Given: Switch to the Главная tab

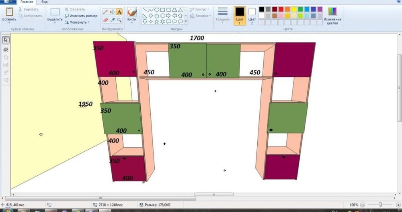Looking at the screenshot, I should [27, 2].
